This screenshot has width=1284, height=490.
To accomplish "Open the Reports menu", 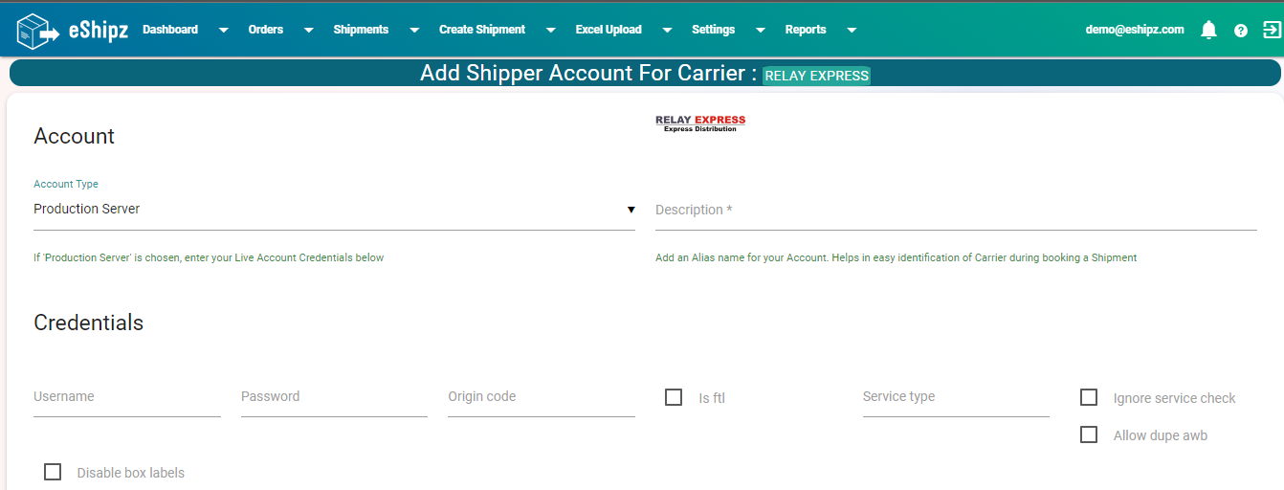I will pyautogui.click(x=806, y=30).
